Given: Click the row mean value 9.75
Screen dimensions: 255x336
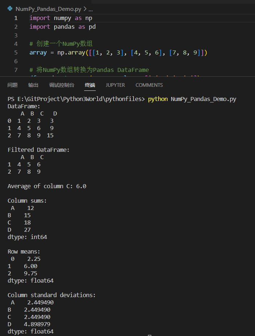Looking at the screenshot, I should click(30, 273).
